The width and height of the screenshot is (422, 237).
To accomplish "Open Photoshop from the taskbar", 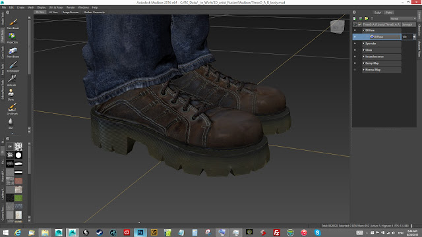I will [x=140, y=232].
